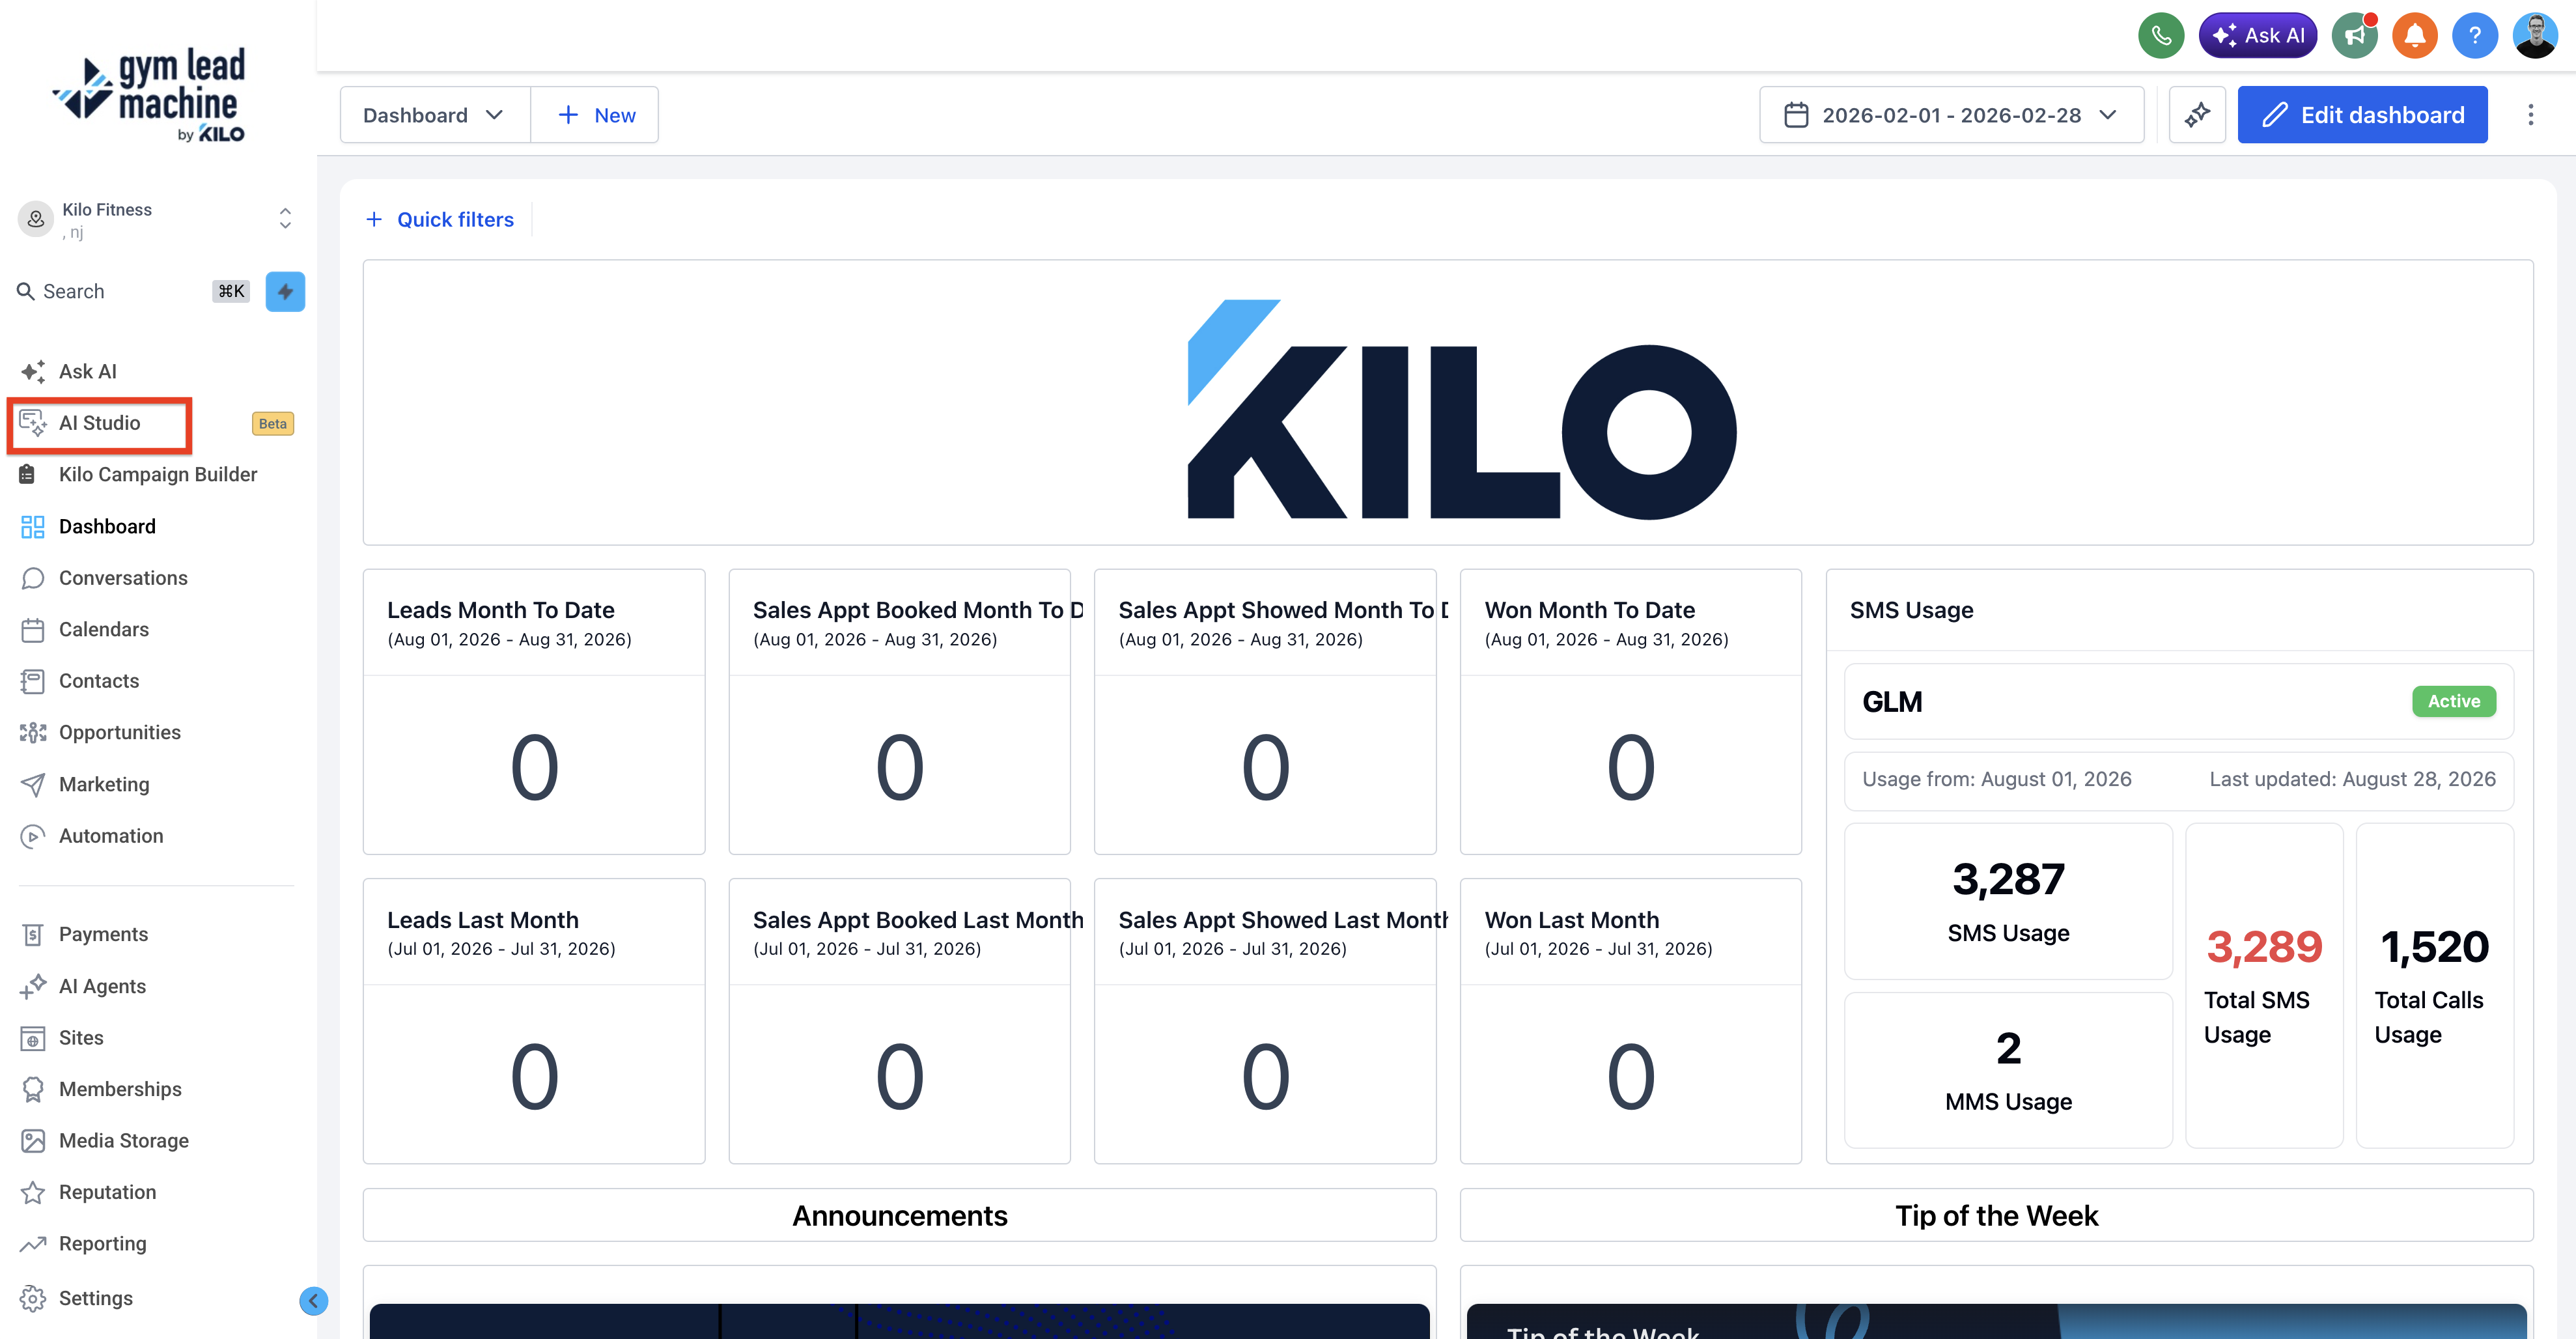Open the orange notifications bell

tap(2414, 36)
